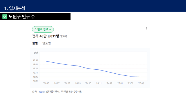Click the '25.01 x-axis label
Image resolution: width=186 pixels, height=104 pixels.
tap(120, 83)
